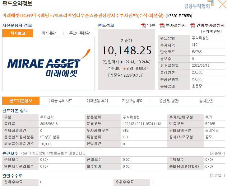Click the 기준일 2023/07/07 text
227x186 pixels.
pos(126,75)
